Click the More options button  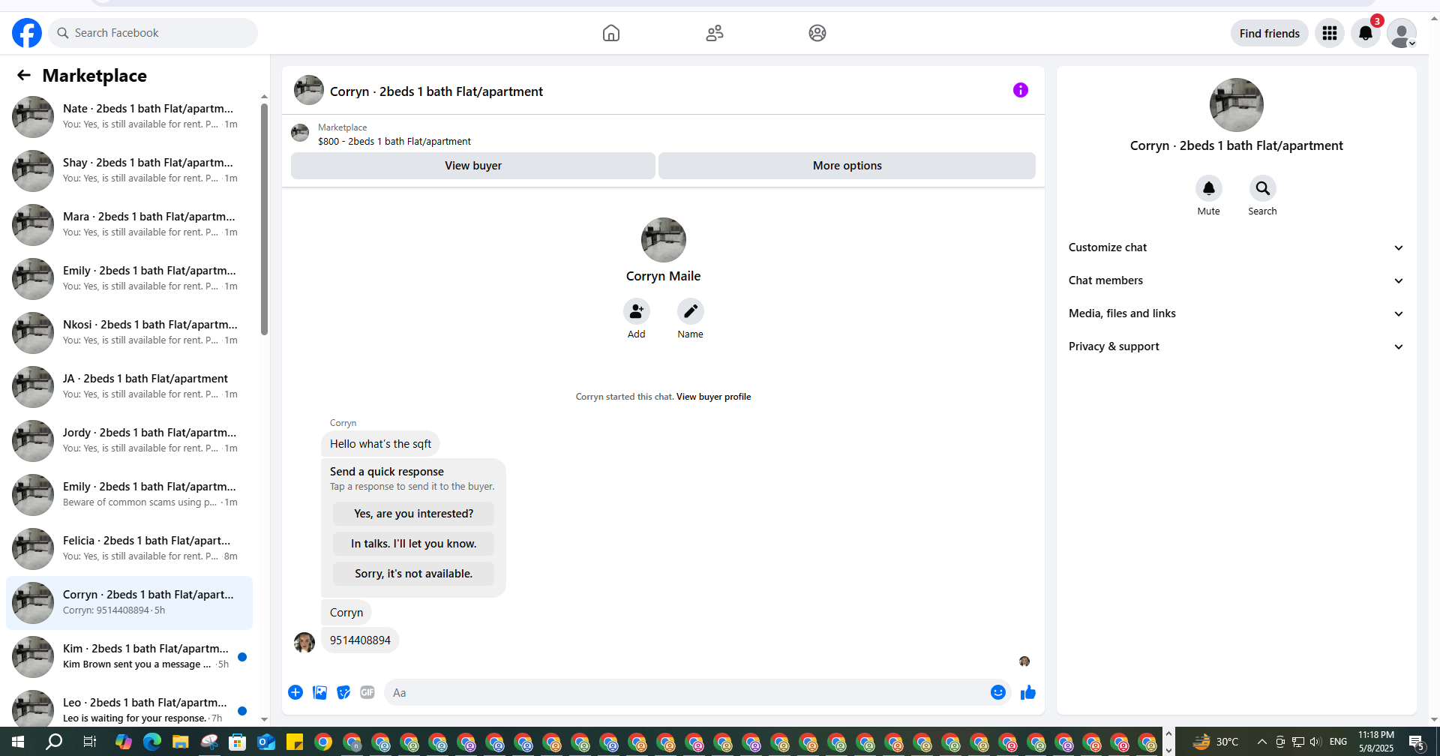[x=847, y=166]
